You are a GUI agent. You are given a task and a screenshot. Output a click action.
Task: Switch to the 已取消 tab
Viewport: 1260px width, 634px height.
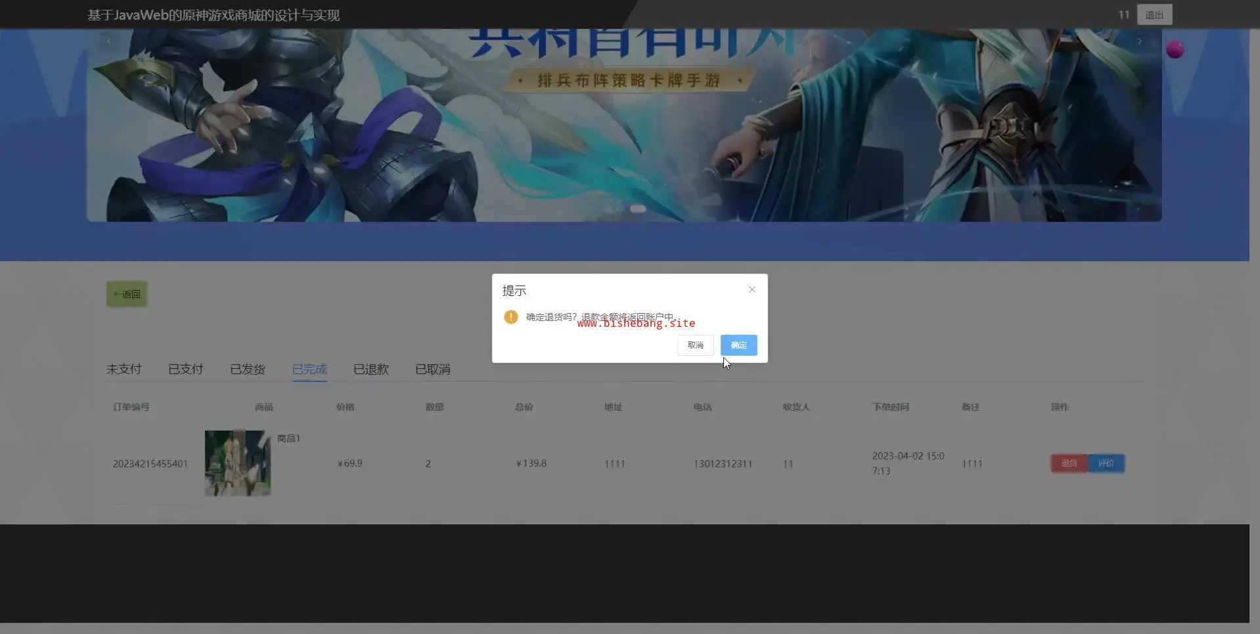tap(433, 370)
